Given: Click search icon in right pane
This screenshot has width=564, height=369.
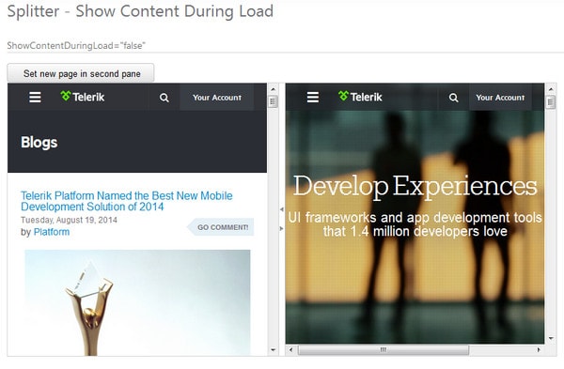Looking at the screenshot, I should click(454, 98).
